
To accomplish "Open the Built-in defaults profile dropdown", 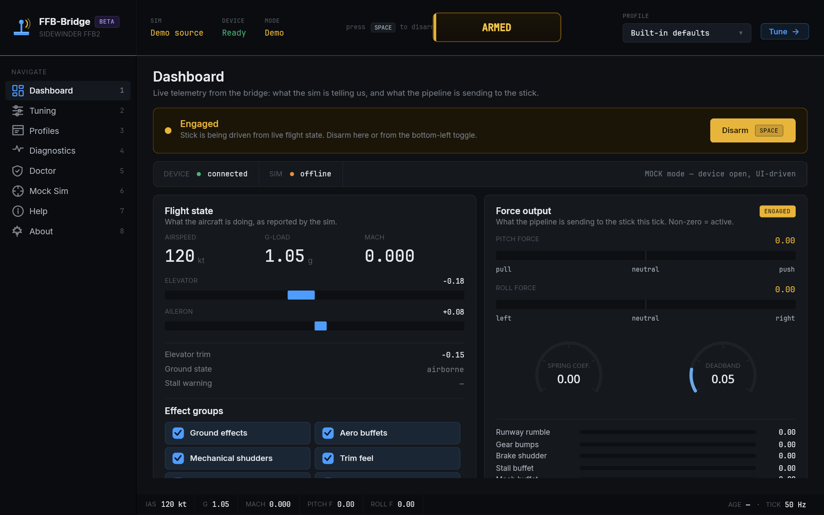I will pyautogui.click(x=686, y=33).
